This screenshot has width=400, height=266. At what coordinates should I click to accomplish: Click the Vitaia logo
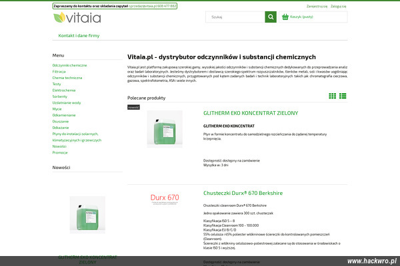point(77,17)
